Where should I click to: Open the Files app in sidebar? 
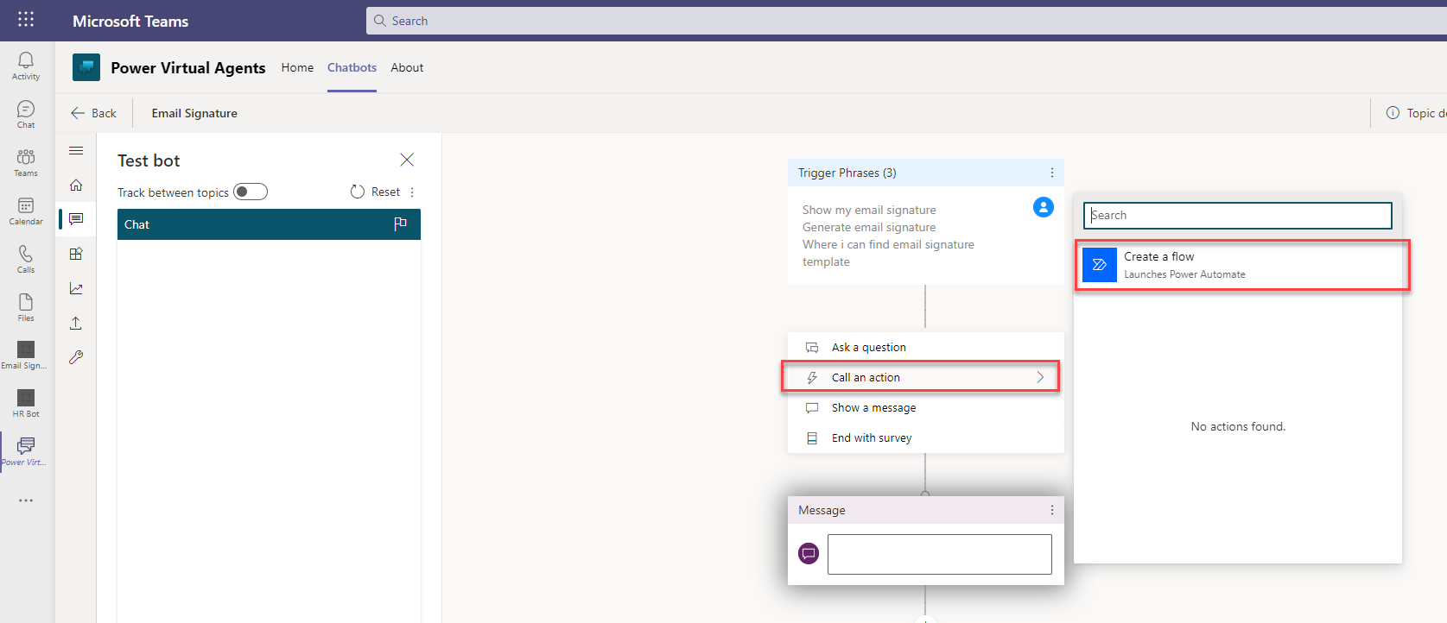(x=26, y=306)
